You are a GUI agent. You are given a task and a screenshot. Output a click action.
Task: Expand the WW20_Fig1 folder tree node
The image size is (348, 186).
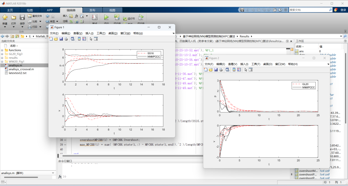pyautogui.click(x=2, y=62)
